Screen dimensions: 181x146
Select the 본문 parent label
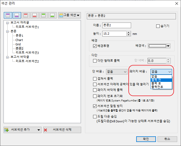tap(13, 31)
